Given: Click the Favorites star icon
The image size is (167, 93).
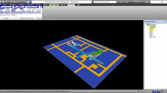Looking at the screenshot, I should (124, 2).
